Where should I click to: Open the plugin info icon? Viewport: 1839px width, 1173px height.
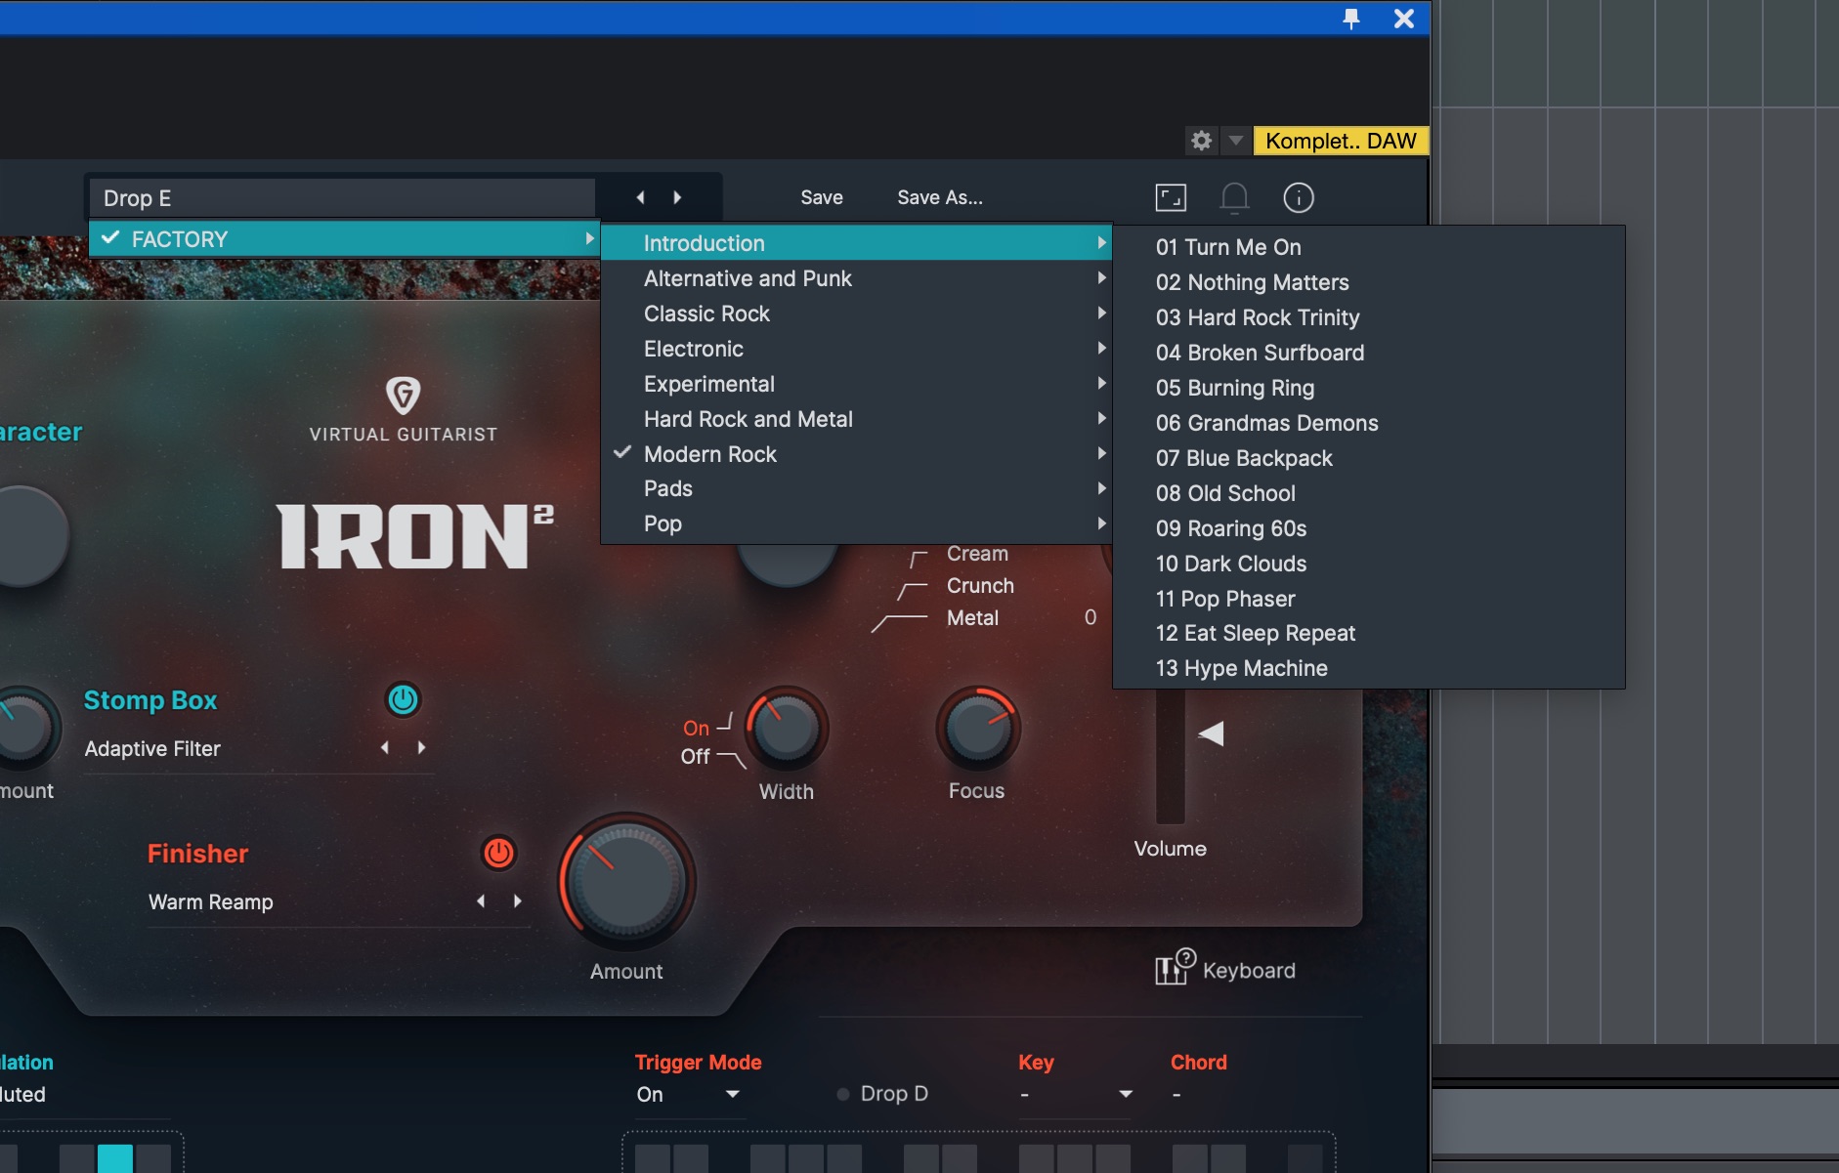1298,197
